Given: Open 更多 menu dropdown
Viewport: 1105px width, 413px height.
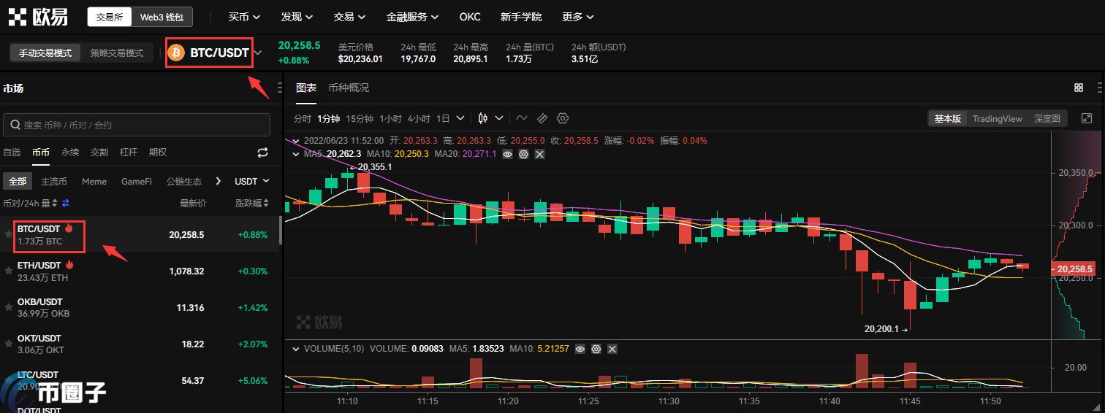Looking at the screenshot, I should tap(578, 17).
